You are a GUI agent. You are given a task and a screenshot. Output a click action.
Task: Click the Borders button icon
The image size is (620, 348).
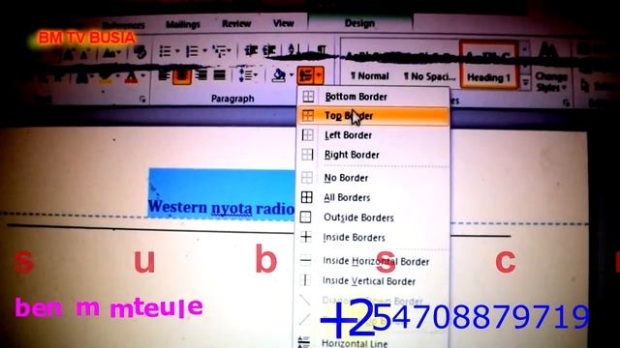(306, 75)
